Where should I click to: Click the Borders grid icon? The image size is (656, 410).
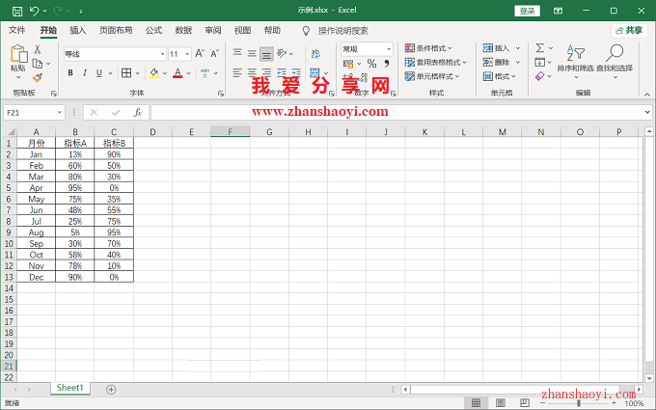tap(126, 72)
